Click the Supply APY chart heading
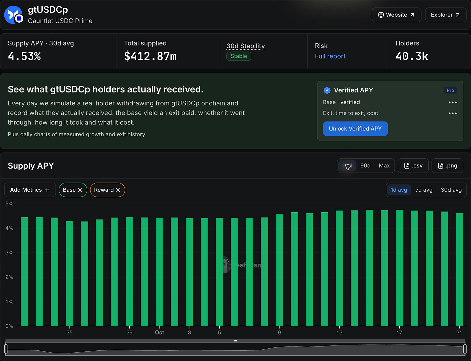Viewport: 471px width, 361px height. tap(31, 166)
